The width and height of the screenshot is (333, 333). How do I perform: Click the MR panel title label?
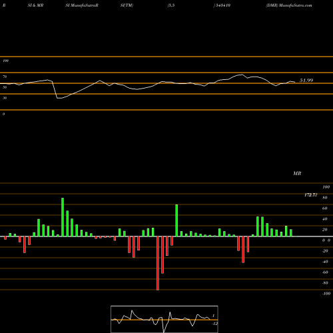(297, 173)
